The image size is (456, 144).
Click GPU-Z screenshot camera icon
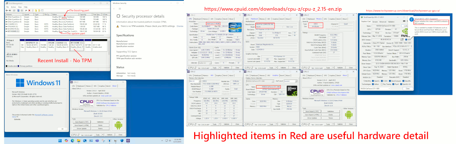click(x=404, y=21)
